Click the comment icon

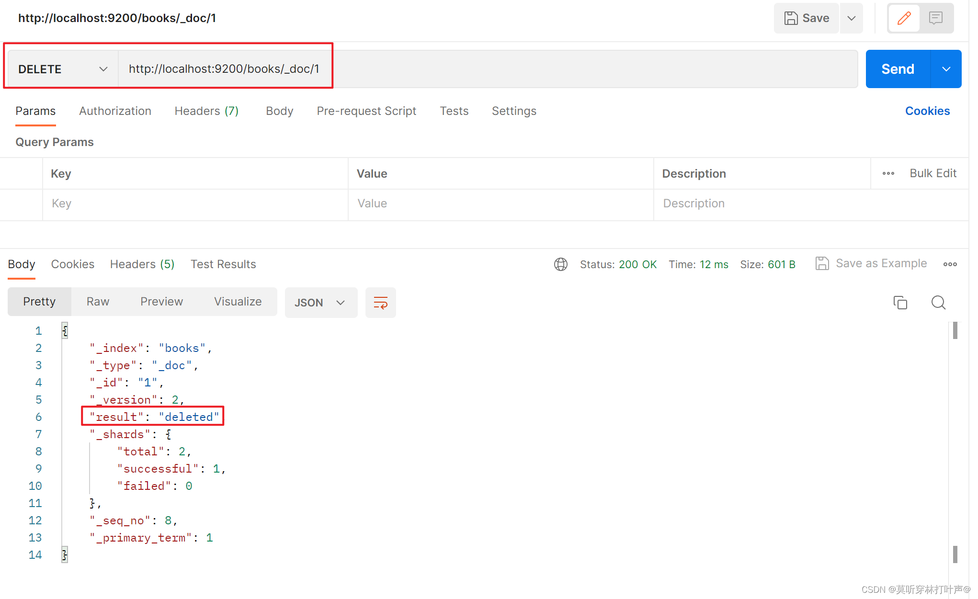pos(936,20)
